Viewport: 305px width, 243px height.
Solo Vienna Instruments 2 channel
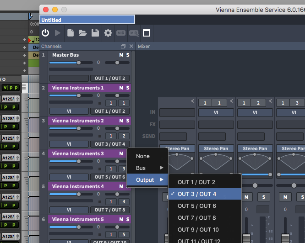point(128,121)
